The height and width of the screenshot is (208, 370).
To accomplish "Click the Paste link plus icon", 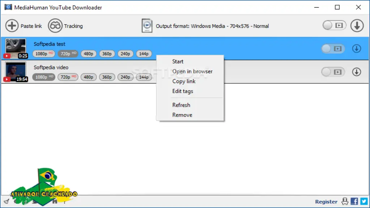I will (12, 26).
